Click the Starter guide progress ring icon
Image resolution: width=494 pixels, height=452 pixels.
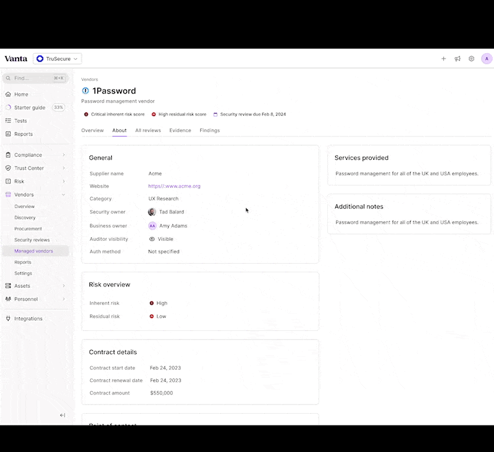(8, 107)
